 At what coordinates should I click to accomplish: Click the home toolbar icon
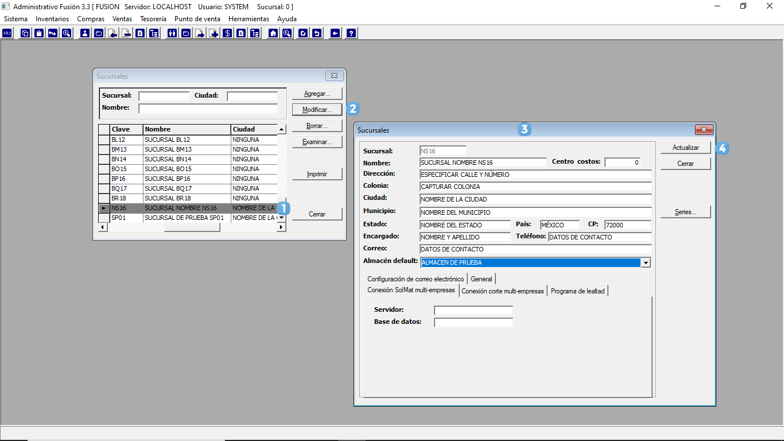[273, 33]
